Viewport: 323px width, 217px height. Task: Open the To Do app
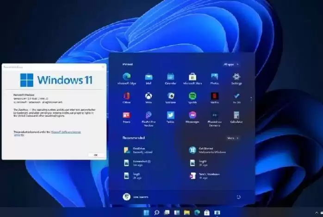236,98
